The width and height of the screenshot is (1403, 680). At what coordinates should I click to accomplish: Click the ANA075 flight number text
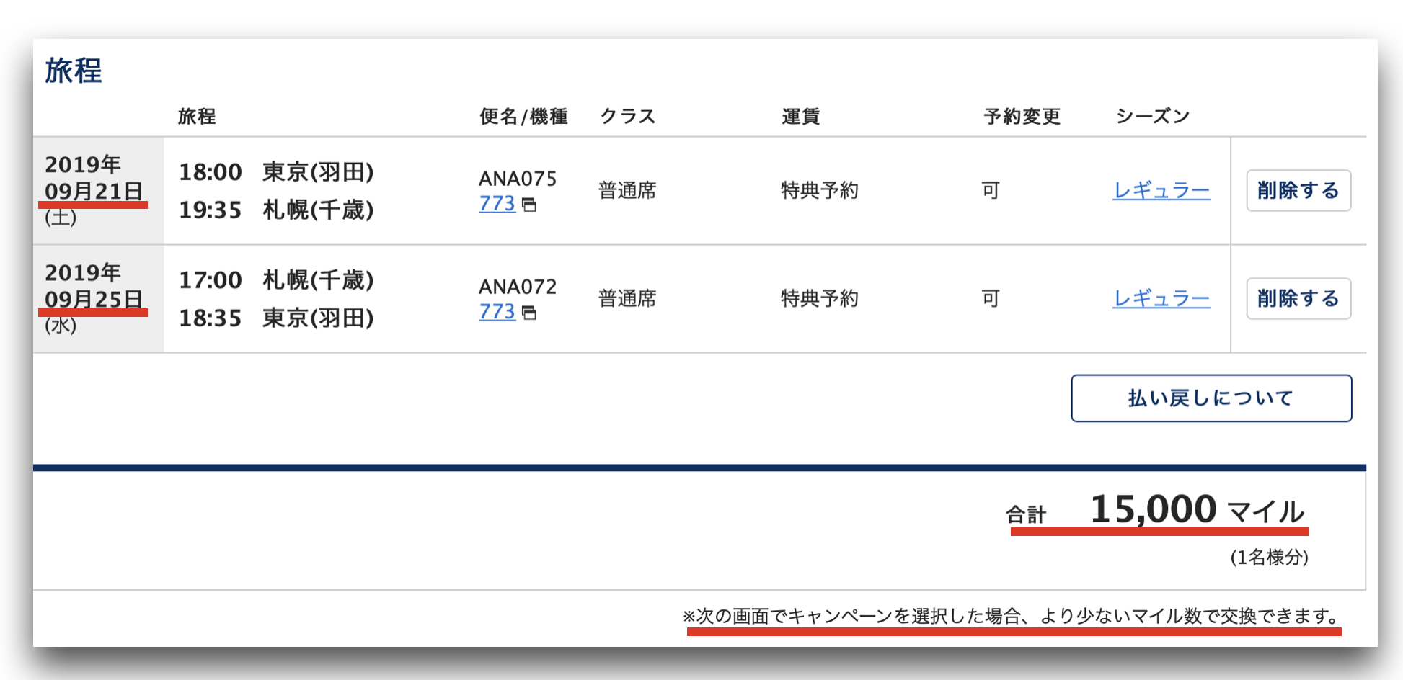[x=518, y=178]
